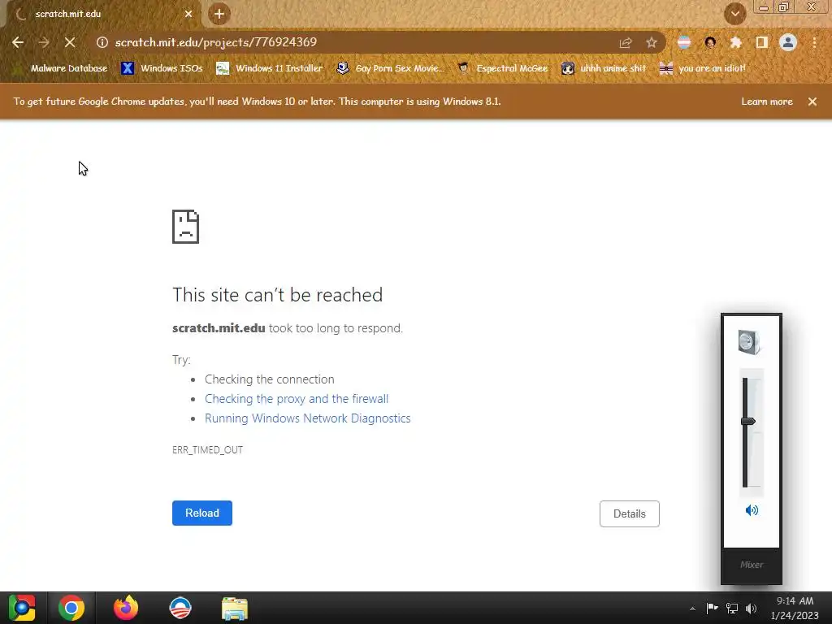
Task: Show hidden tray icons arrow
Action: 692,609
